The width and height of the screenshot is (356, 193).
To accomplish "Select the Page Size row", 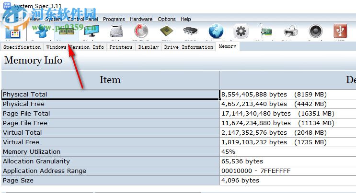I will tap(110, 180).
